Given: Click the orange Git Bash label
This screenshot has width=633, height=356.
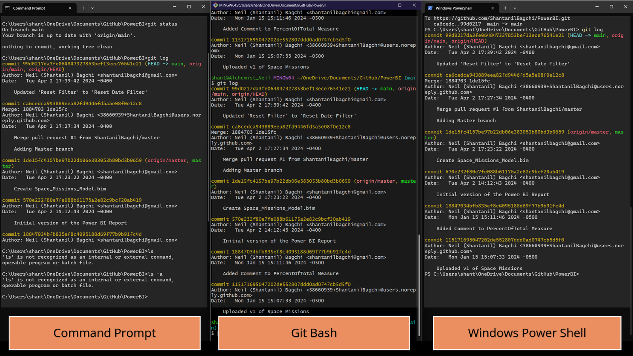Looking at the screenshot, I should (x=314, y=333).
